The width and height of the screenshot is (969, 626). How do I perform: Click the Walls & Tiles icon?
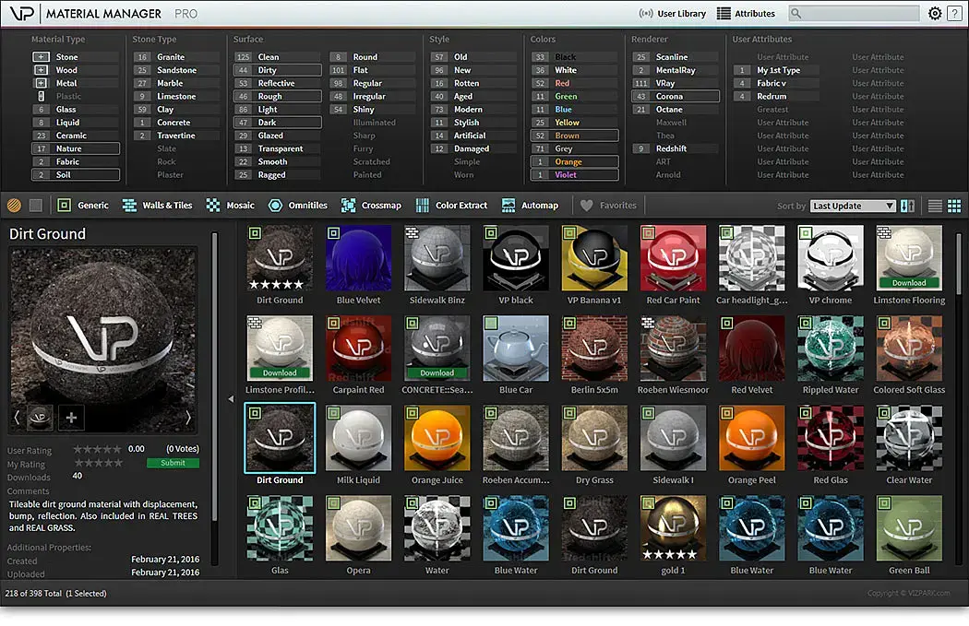pos(129,206)
